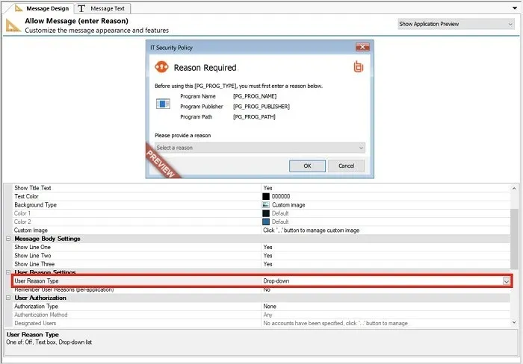Viewport: 523px width, 364px height.
Task: Click the [PG_PROG_PUBLISHER] placeholder in preview
Action: tap(261, 107)
